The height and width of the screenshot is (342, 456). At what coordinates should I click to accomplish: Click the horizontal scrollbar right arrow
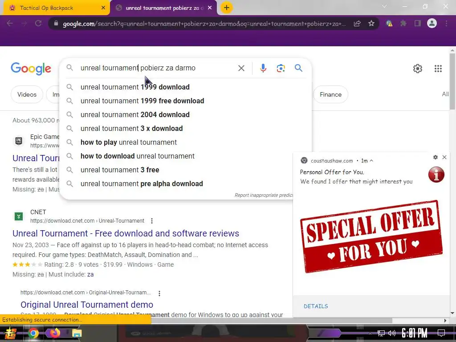(445, 321)
